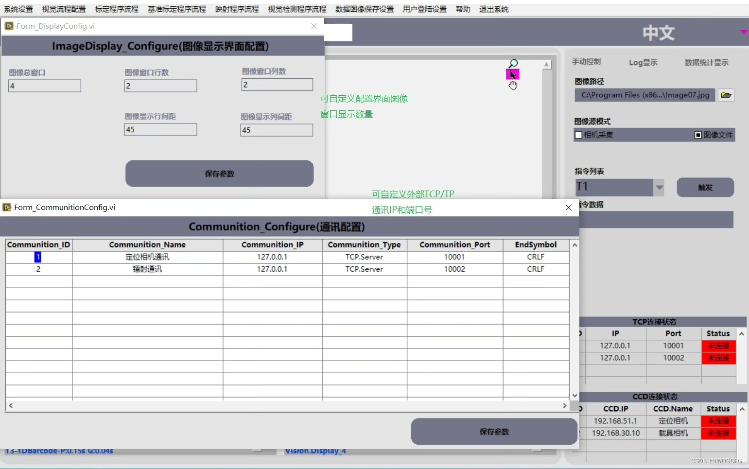The width and height of the screenshot is (749, 469).
Task: Click 未连接 status for TCP port 10001
Action: pyautogui.click(x=718, y=346)
